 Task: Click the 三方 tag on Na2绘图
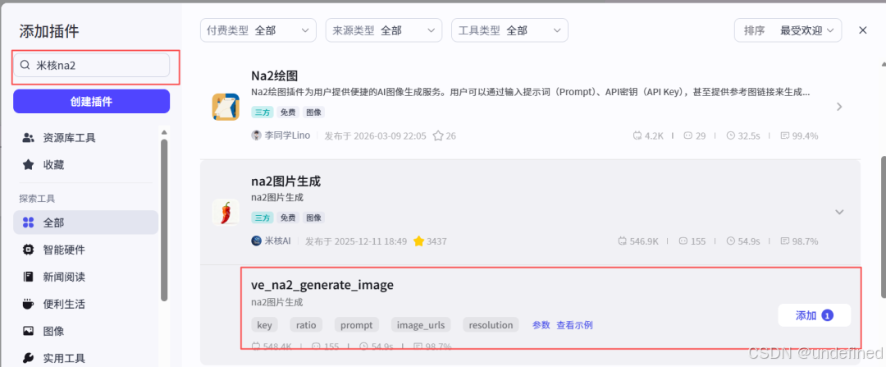[x=263, y=112]
